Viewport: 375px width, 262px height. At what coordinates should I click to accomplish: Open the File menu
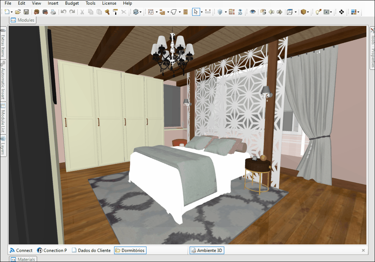click(x=8, y=3)
